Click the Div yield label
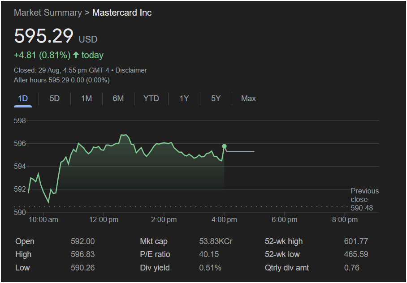The height and width of the screenshot is (283, 407). click(155, 268)
